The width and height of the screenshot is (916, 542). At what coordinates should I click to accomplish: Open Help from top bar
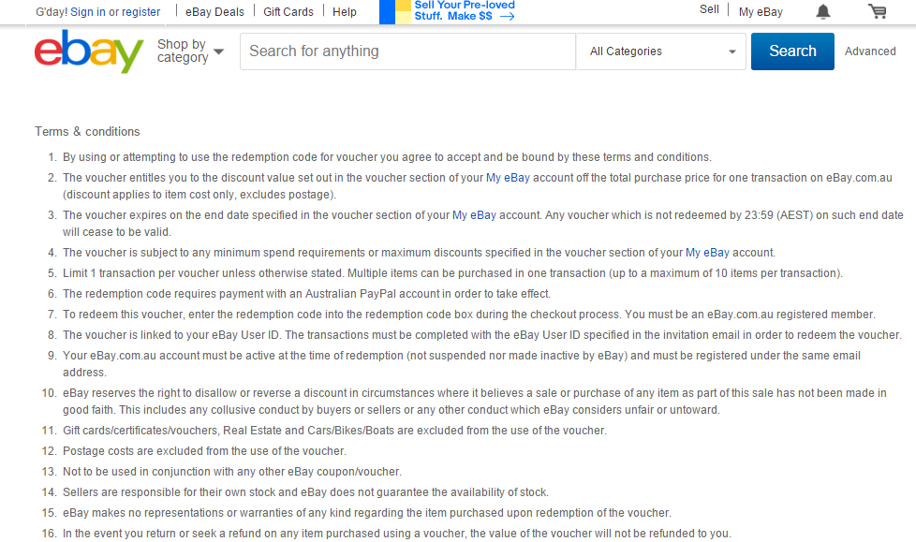344,11
